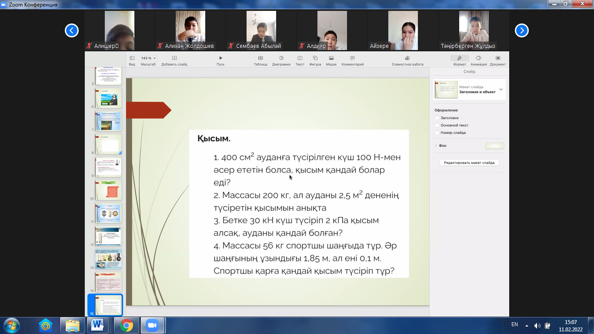The width and height of the screenshot is (594, 334).
Task: Expand the slide layout Макет слайда chooser
Action: coord(501,90)
